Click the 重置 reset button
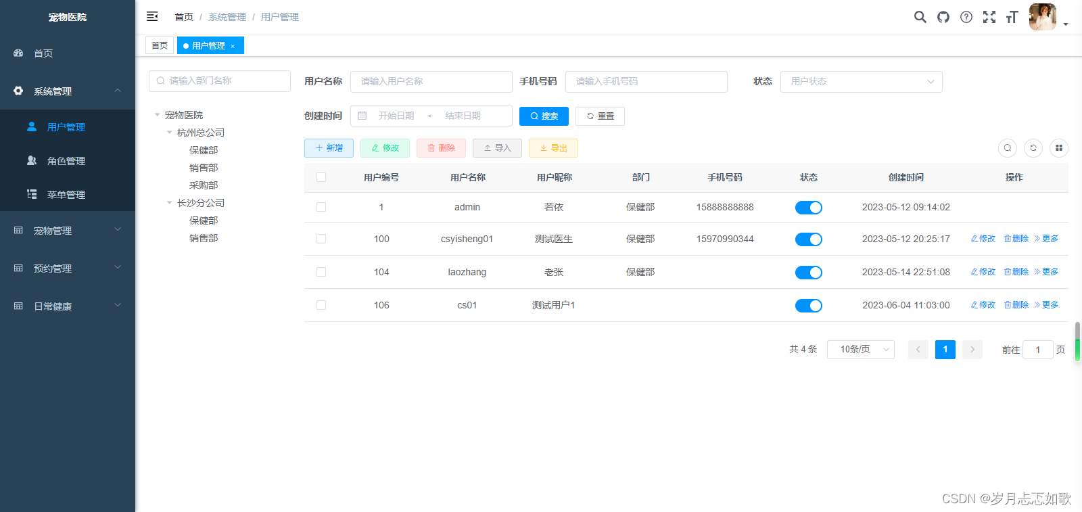 click(600, 116)
